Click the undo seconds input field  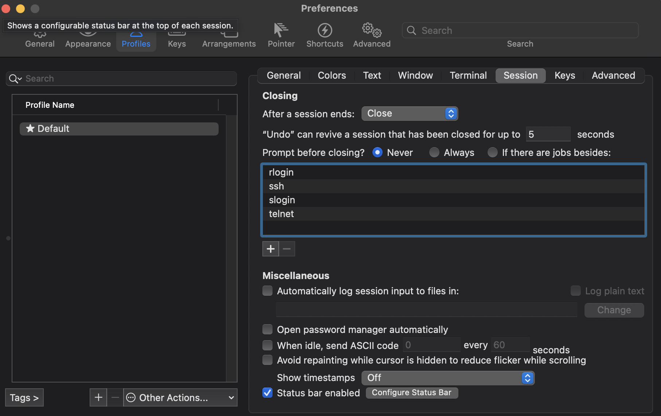pos(548,134)
